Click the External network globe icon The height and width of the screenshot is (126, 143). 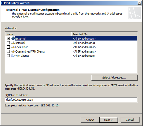(13, 38)
